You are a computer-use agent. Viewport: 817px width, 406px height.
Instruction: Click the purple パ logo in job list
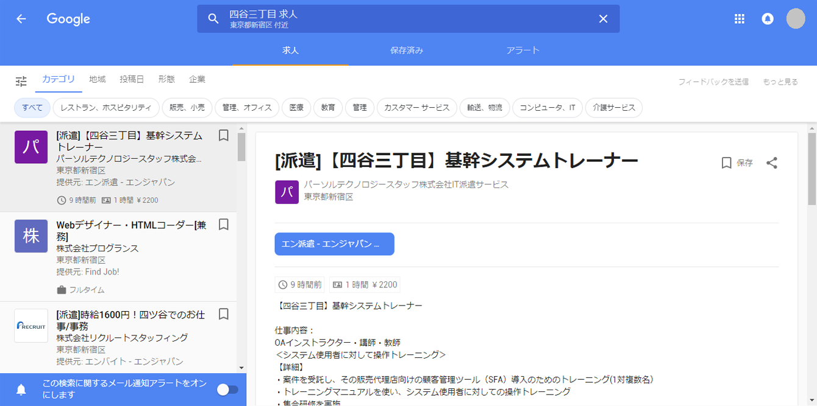pos(31,147)
